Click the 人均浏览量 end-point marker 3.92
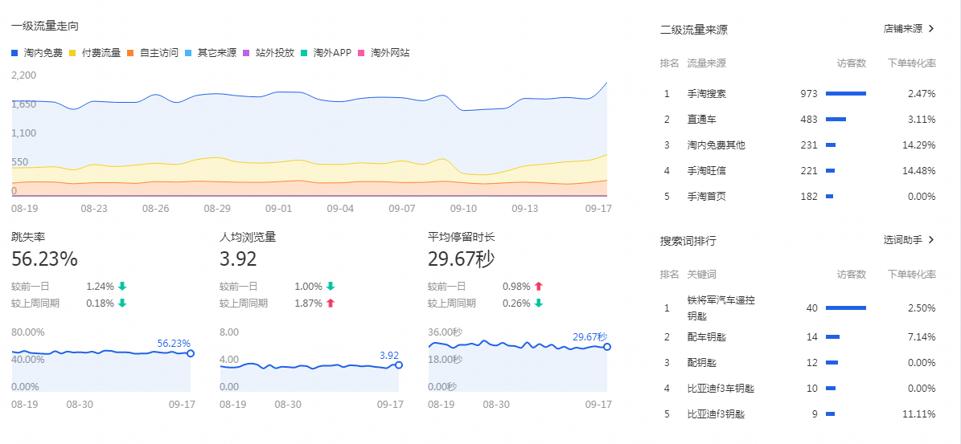 (x=399, y=365)
